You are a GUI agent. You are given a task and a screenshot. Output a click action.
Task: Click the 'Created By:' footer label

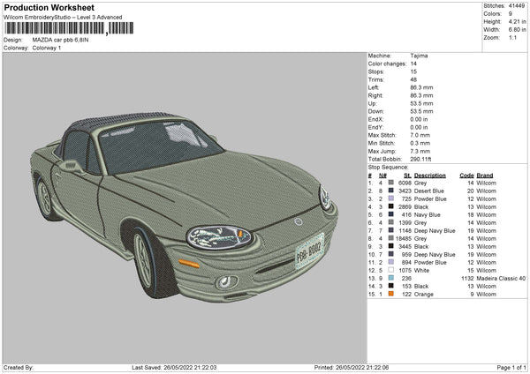tap(19, 367)
